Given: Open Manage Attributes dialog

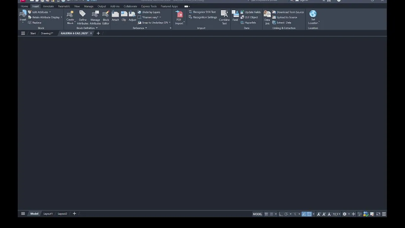Looking at the screenshot, I should pyautogui.click(x=95, y=17).
